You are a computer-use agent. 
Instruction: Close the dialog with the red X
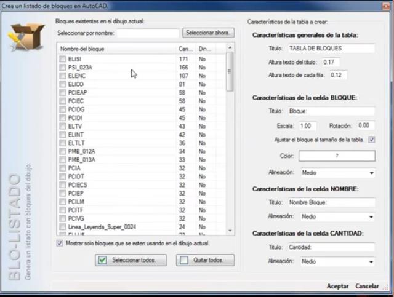pyautogui.click(x=386, y=6)
